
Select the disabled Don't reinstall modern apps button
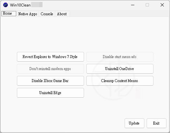click(x=50, y=69)
